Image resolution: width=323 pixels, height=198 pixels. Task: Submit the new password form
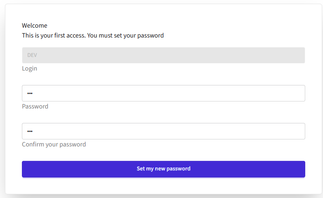(x=163, y=169)
